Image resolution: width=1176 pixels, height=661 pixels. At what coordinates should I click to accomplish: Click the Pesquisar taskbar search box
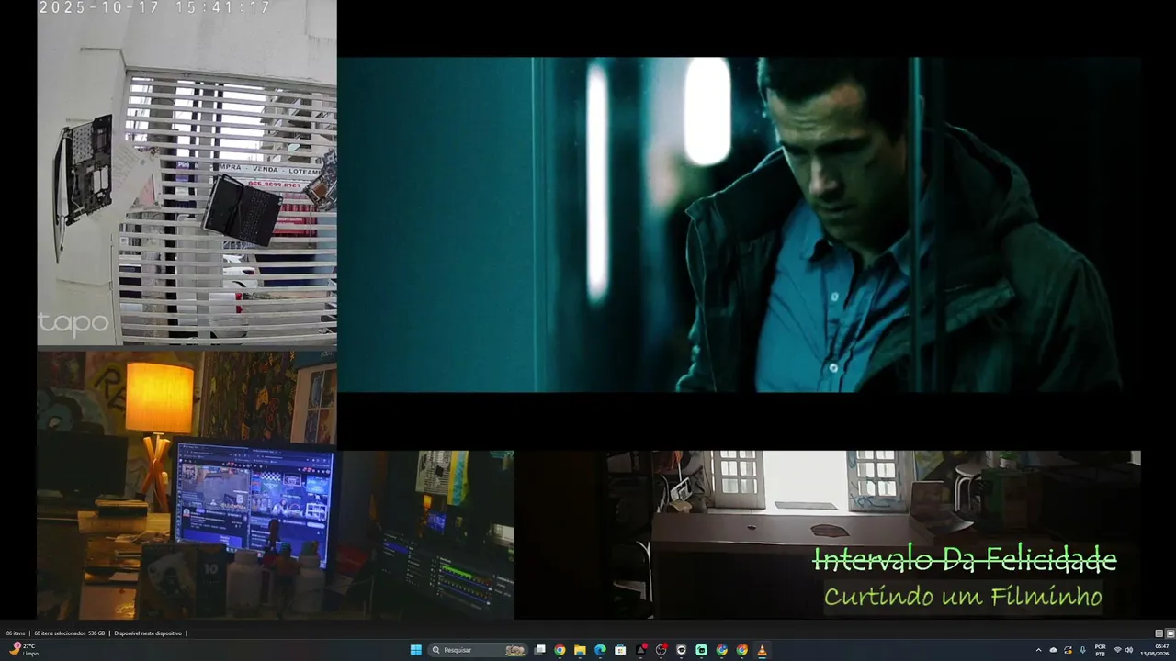pos(480,650)
